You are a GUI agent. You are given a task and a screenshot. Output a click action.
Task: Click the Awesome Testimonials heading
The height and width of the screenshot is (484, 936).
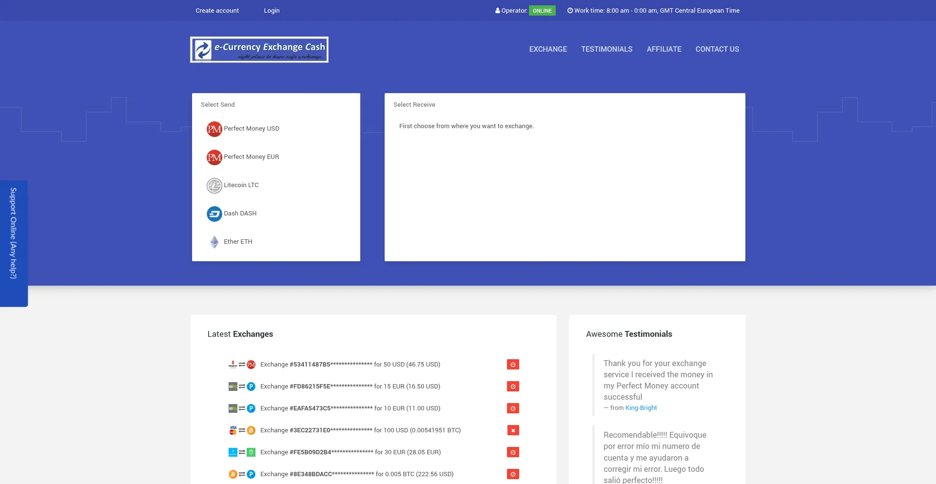629,334
